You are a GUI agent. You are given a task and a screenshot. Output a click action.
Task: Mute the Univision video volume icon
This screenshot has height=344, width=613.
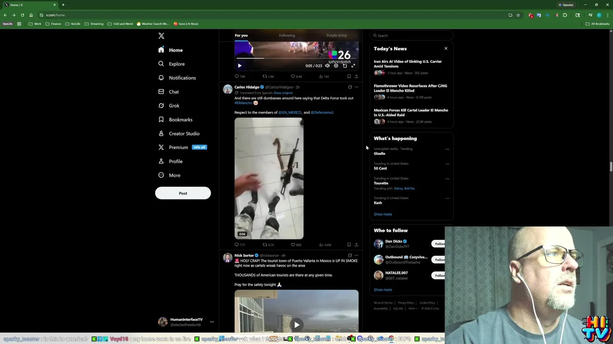click(328, 65)
